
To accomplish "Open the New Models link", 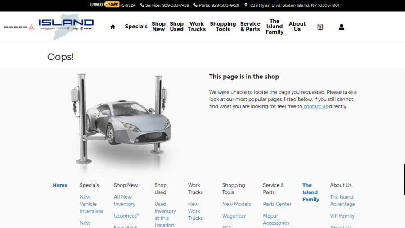I will click(236, 204).
